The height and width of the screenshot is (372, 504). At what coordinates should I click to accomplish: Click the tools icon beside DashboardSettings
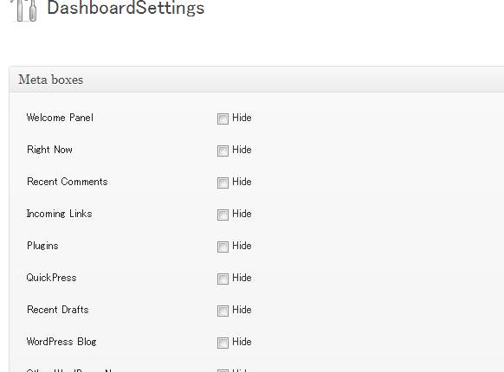pos(24,10)
